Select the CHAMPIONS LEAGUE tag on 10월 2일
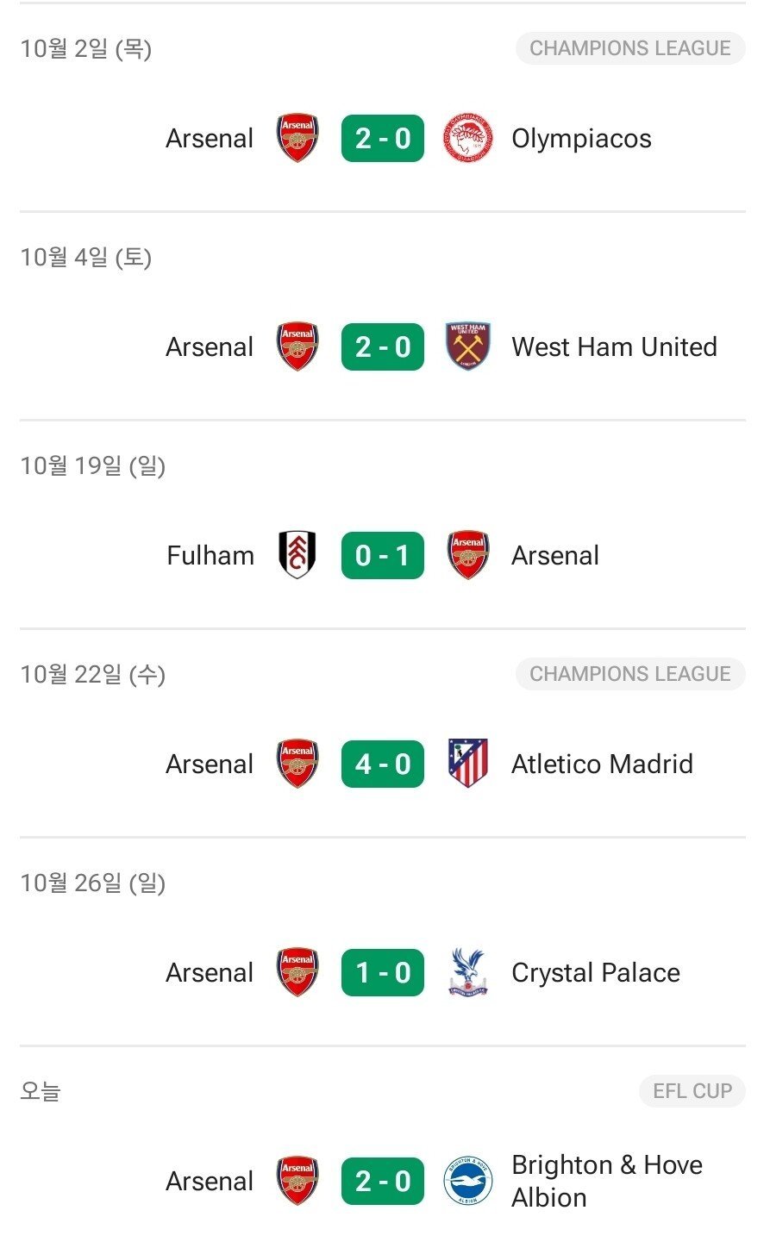 coord(630,48)
